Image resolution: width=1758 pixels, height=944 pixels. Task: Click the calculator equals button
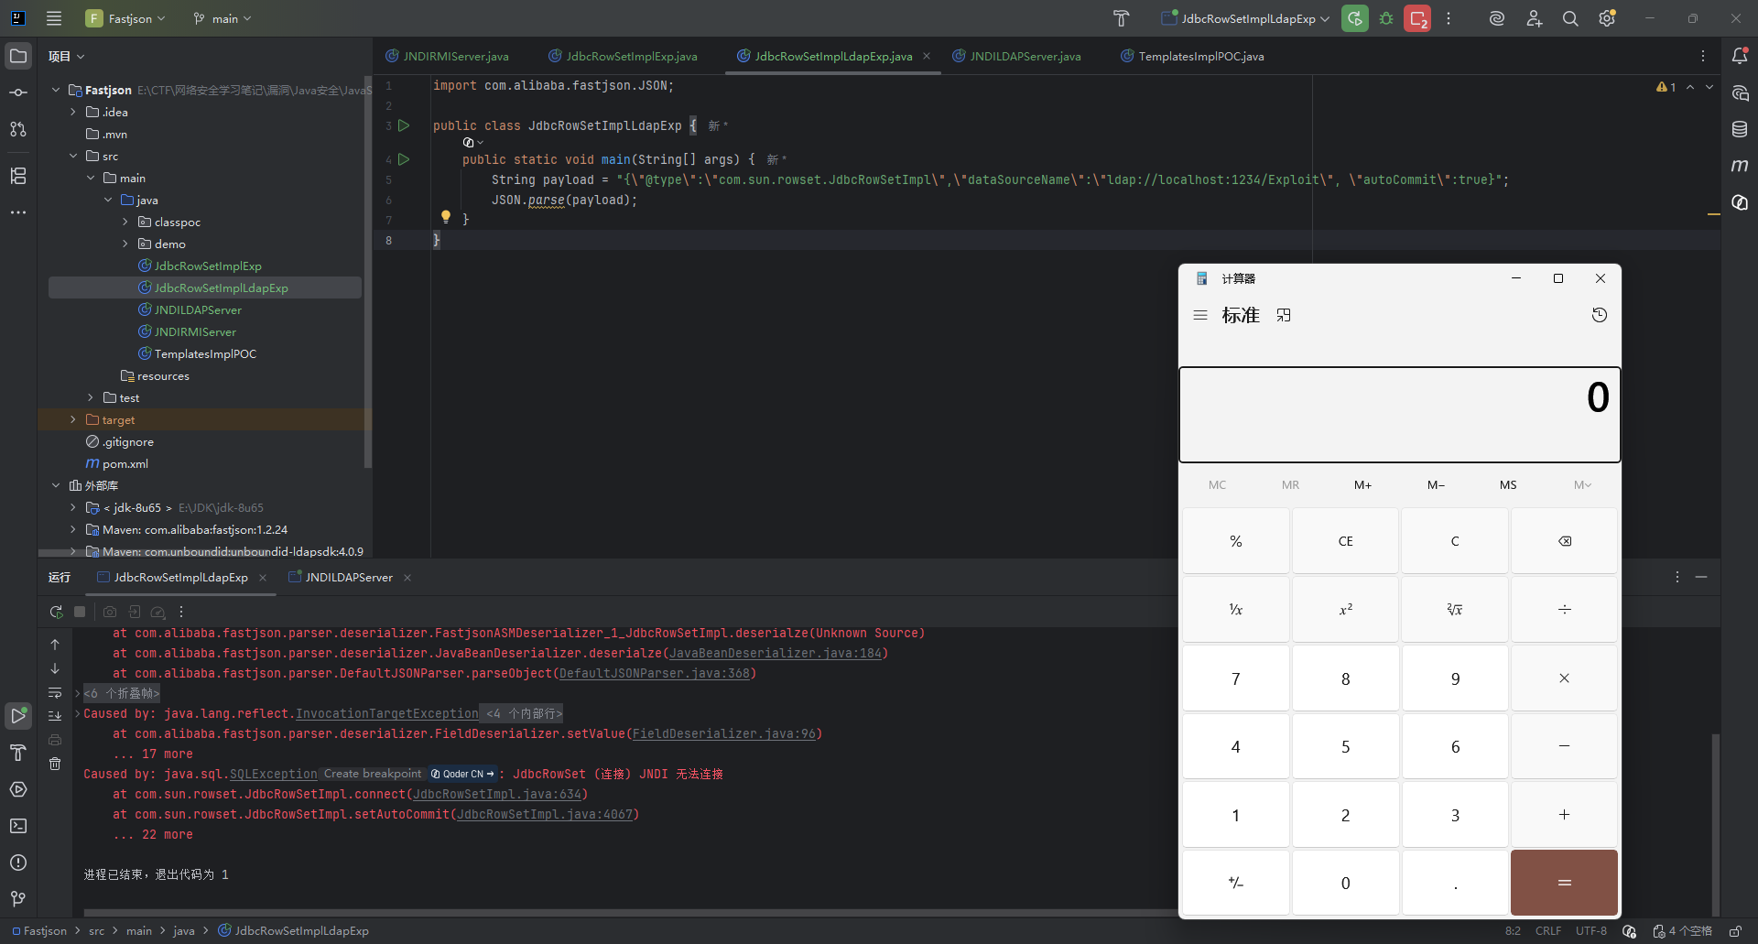point(1564,883)
